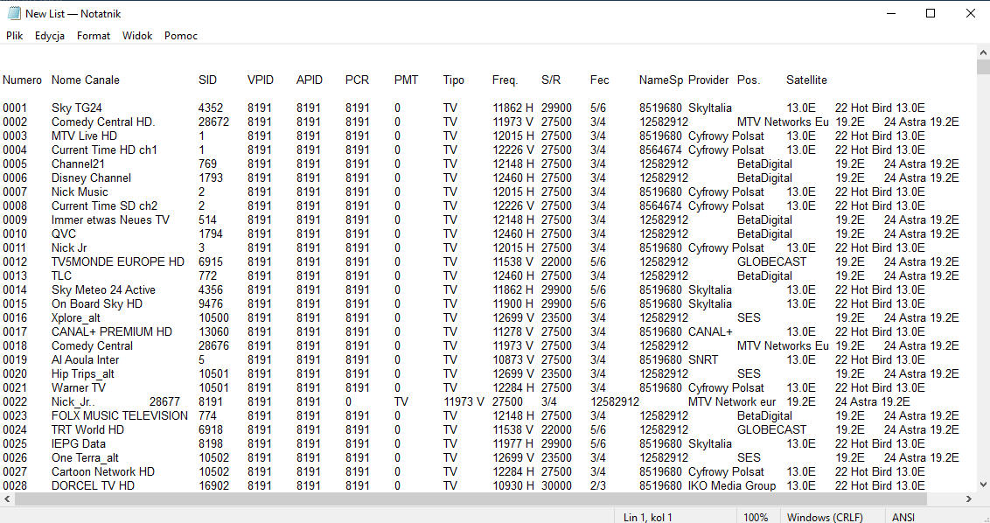Image resolution: width=990 pixels, height=523 pixels.
Task: Click the 'PCR' header text
Action: click(x=357, y=80)
